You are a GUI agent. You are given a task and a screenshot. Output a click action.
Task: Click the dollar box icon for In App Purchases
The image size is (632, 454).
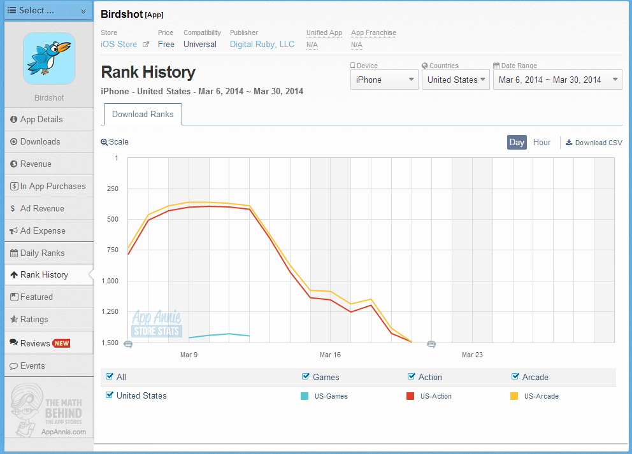[14, 186]
